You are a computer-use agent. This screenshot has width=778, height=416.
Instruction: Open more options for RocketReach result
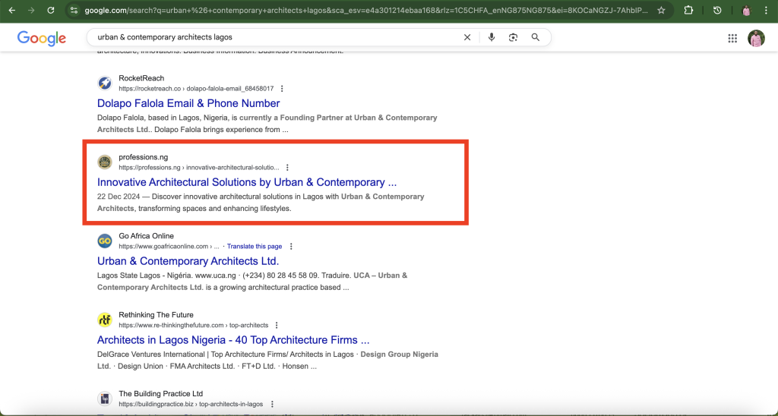282,89
